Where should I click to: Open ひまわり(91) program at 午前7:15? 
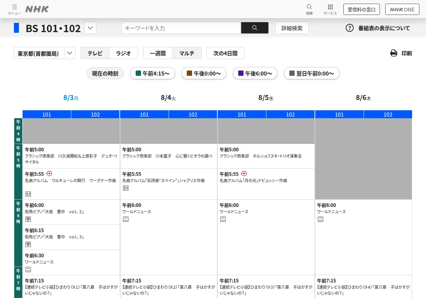tap(71, 287)
